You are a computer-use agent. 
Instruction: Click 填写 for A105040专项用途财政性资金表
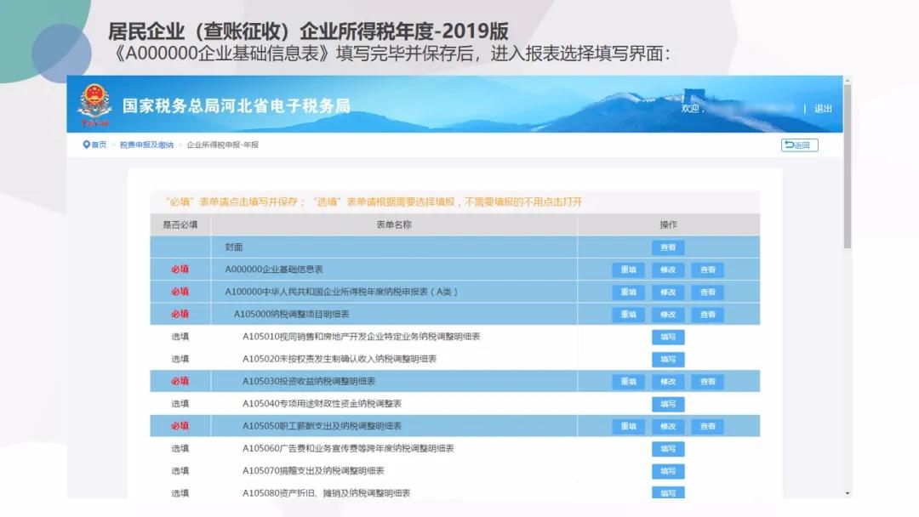click(667, 405)
